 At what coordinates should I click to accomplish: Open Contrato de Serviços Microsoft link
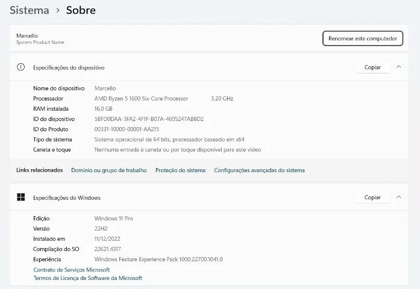pyautogui.click(x=72, y=270)
